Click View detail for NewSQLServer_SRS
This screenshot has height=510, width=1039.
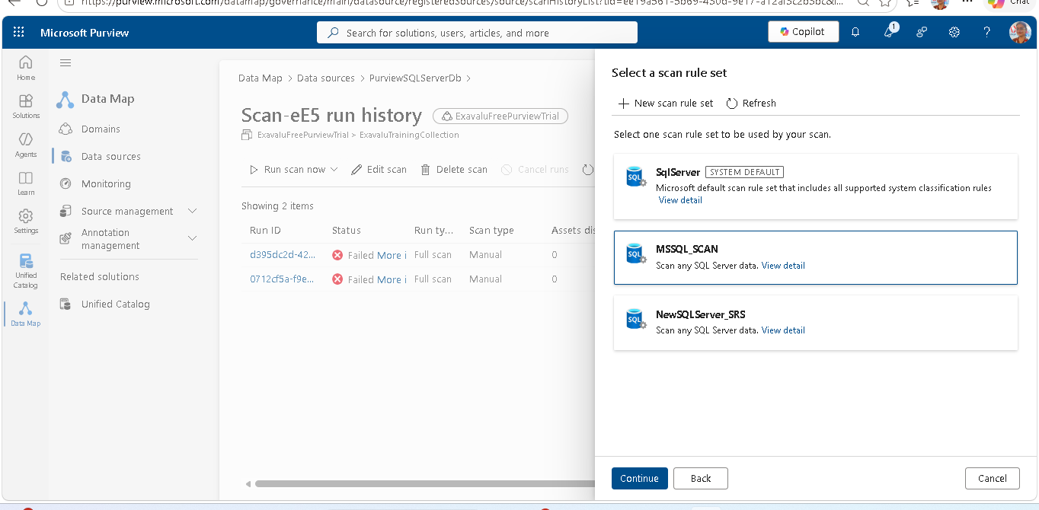point(783,330)
